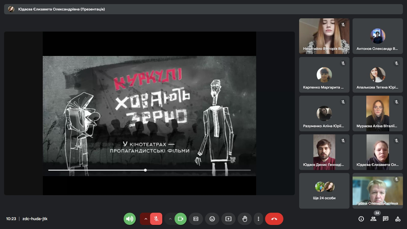Screen dimensions: 407x229
Task: Click the presenter avatar in top bar
Action: coord(11,9)
